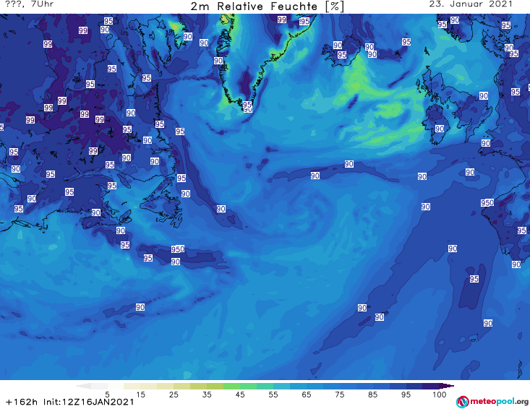Click the 95 contour label at Greenland's southern tip
530x409 pixels.
(247, 104)
